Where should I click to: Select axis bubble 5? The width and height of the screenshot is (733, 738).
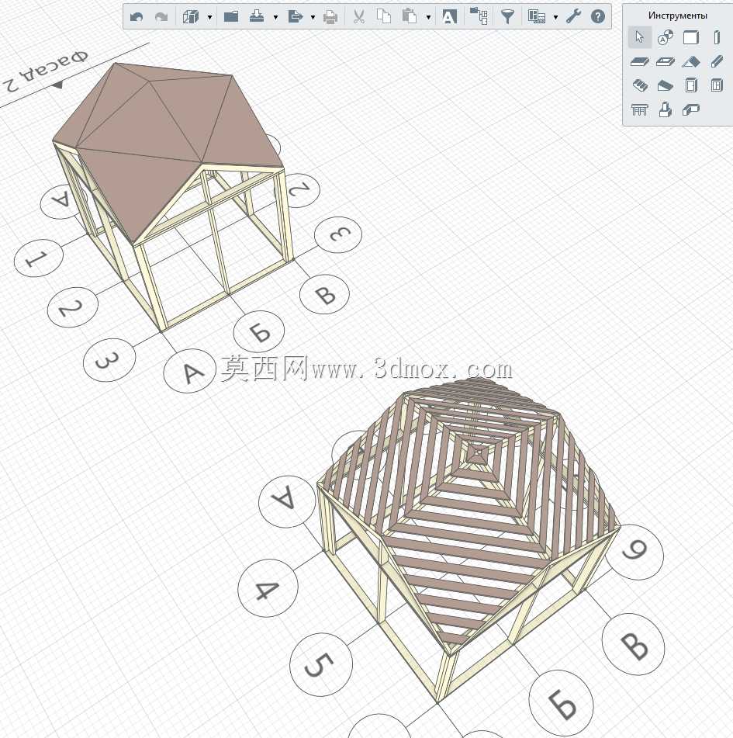(321, 664)
